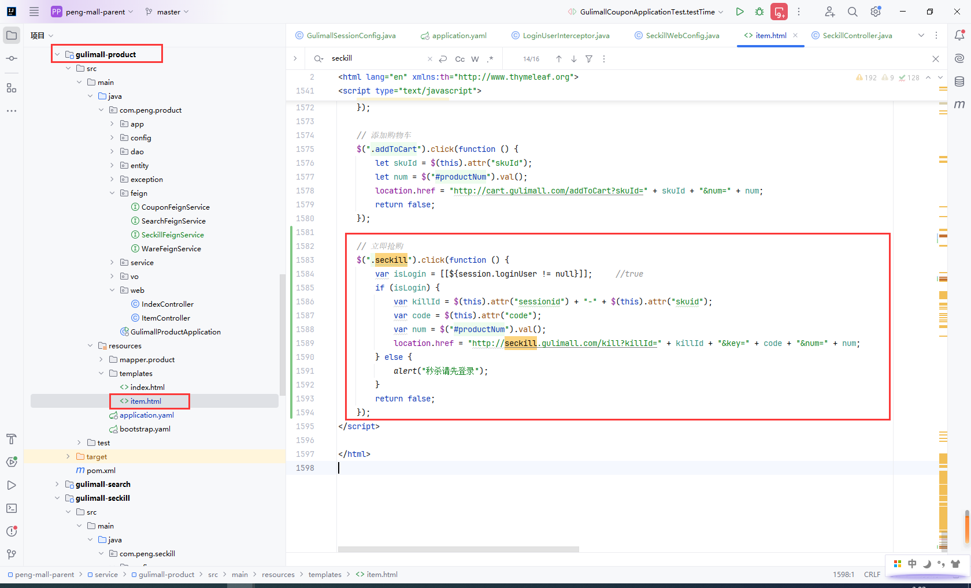This screenshot has height=588, width=971.
Task: Run the current configuration
Action: click(740, 12)
